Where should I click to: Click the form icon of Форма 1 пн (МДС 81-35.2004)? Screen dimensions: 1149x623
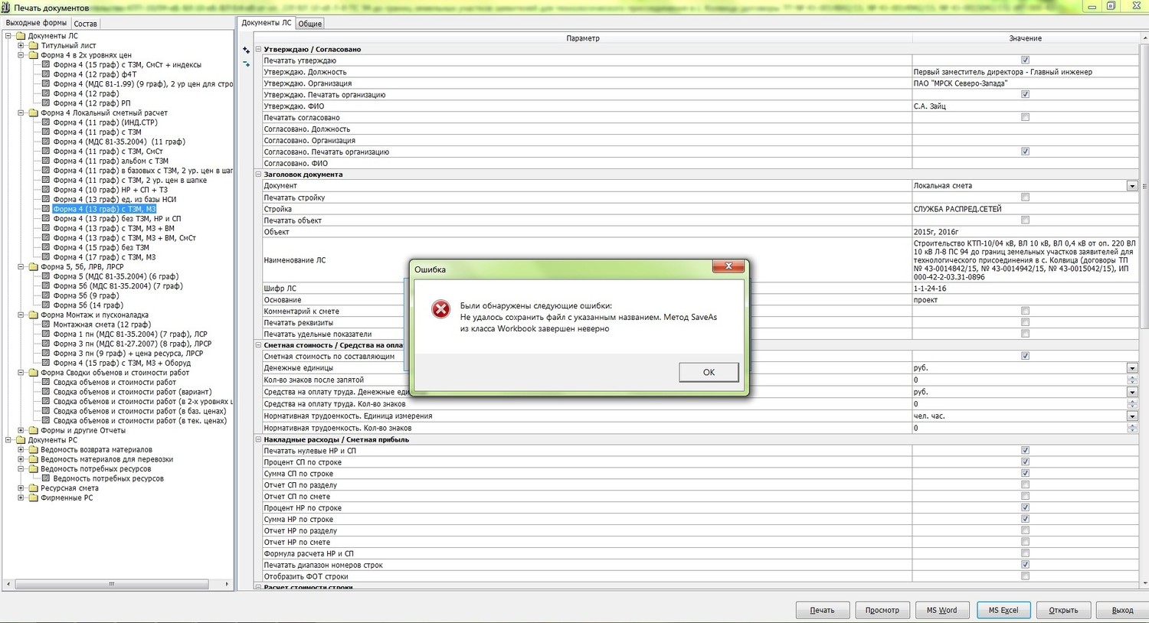(46, 334)
